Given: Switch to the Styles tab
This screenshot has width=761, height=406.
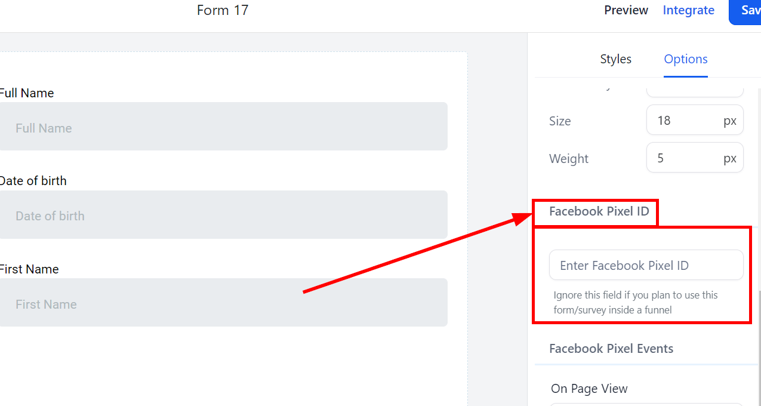Looking at the screenshot, I should pyautogui.click(x=615, y=59).
